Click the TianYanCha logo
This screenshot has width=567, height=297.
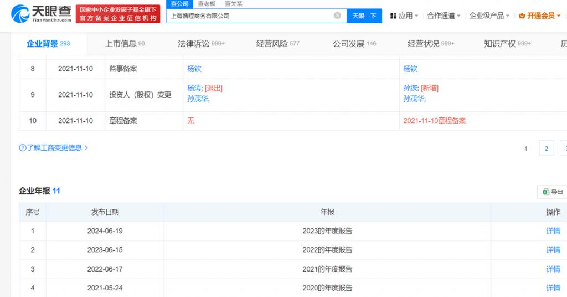pyautogui.click(x=41, y=13)
